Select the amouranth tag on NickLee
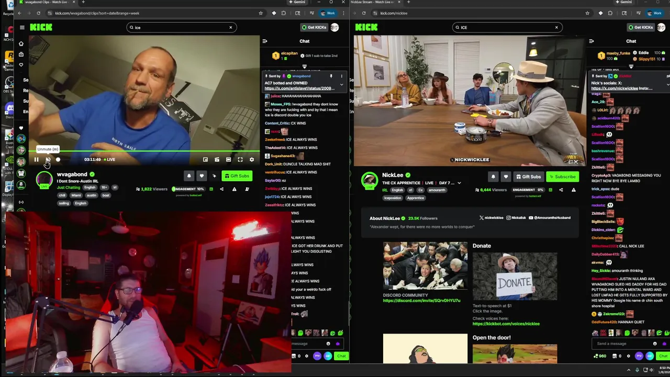Screen dimensions: 670x377 coord(437,190)
